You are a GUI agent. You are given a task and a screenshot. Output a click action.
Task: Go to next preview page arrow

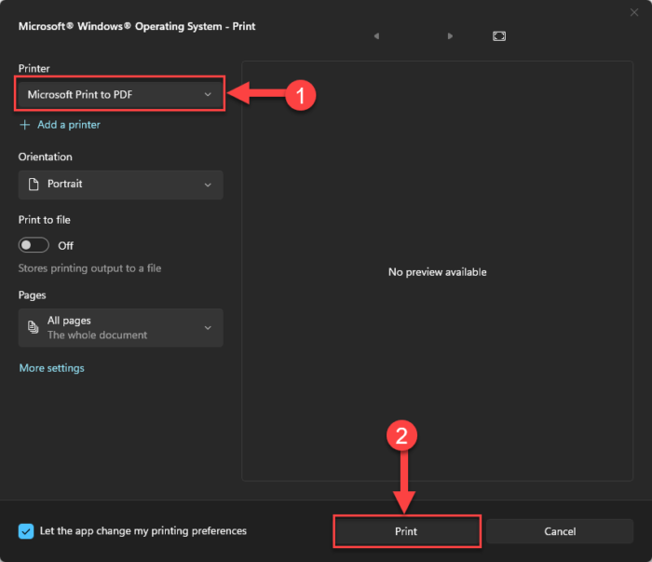coord(450,36)
